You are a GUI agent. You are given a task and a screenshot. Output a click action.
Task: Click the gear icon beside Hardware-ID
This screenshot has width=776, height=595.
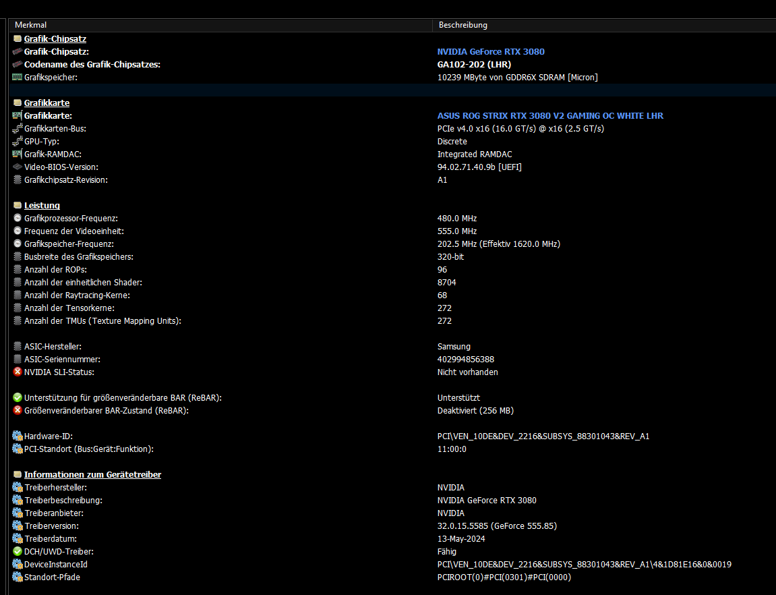pos(18,436)
